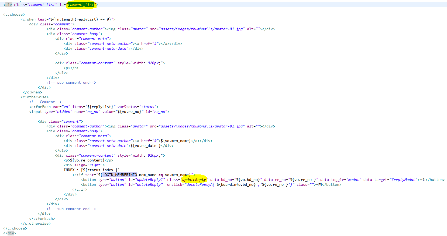Viewport: 447px width, 236px height.
Task: Click the empty class="" attribute
Action: (x=305, y=185)
